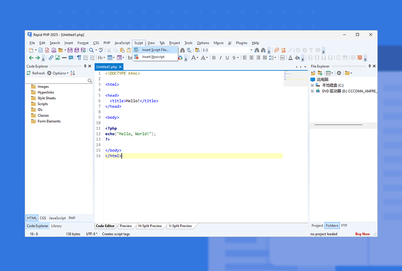Image resolution: width=402 pixels, height=271 pixels.
Task: Choose Insert Script File menu entry
Action: point(155,50)
